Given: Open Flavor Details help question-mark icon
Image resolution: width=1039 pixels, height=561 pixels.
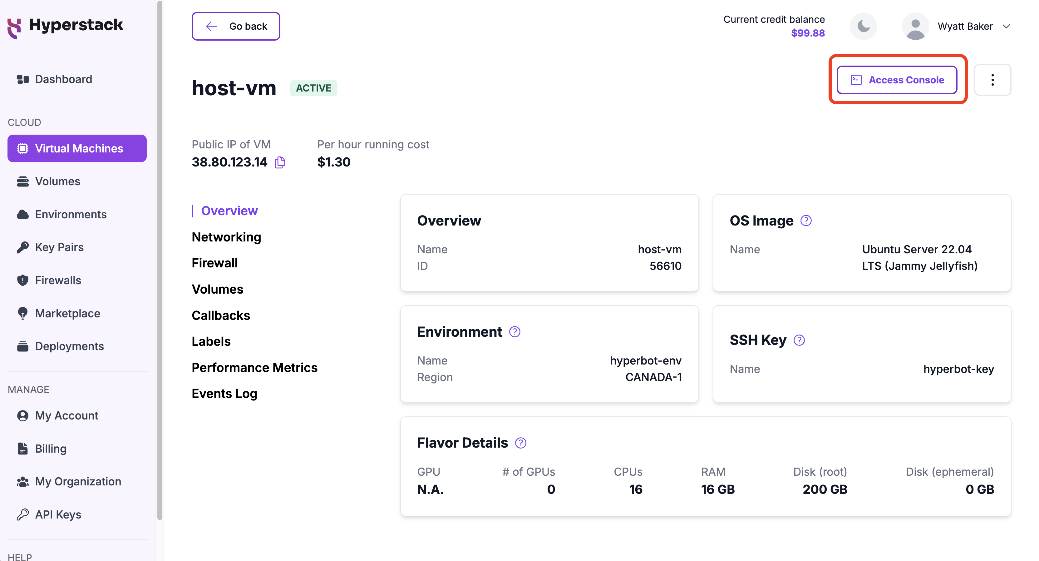Looking at the screenshot, I should (x=521, y=443).
